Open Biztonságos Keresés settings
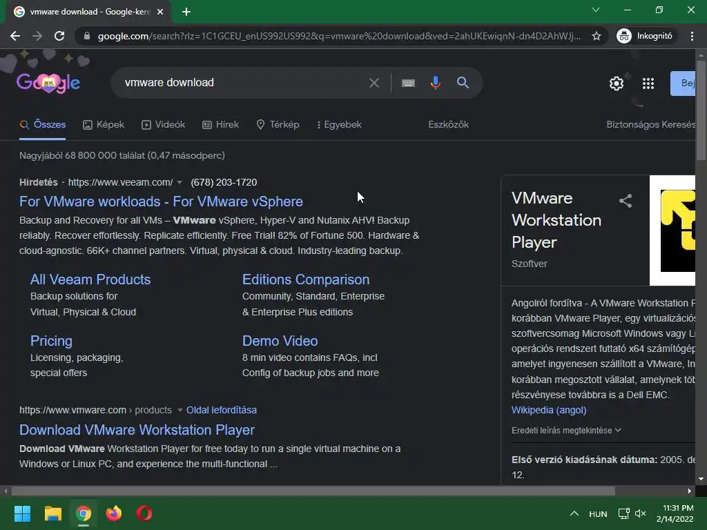Viewport: 707px width, 530px height. coord(650,125)
